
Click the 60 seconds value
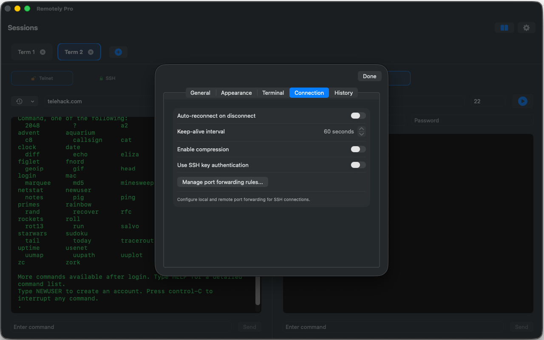pos(339,131)
